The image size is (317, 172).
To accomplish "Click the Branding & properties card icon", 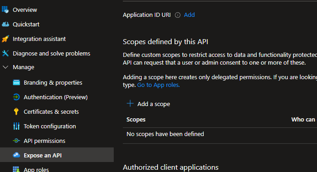I will (16, 82).
